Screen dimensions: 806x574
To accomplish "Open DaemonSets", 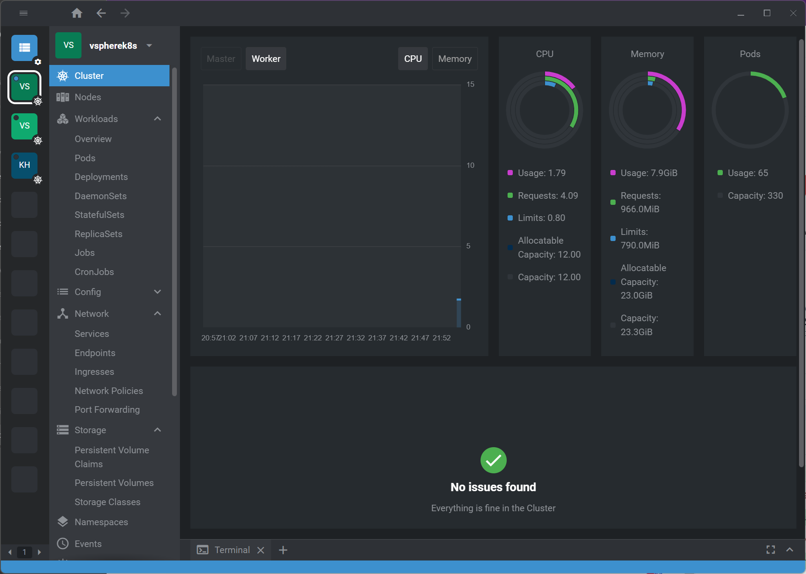I will click(x=101, y=196).
